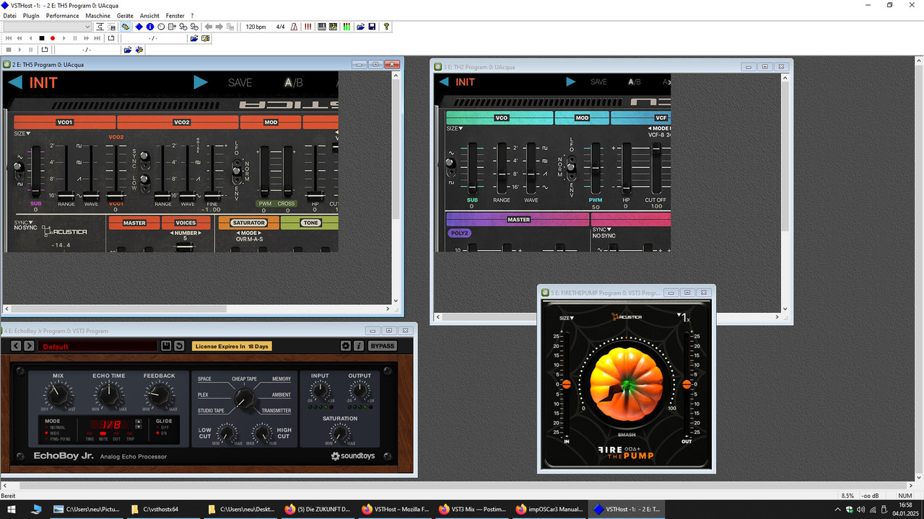Click the VSTHost help question mark icon

(388, 26)
